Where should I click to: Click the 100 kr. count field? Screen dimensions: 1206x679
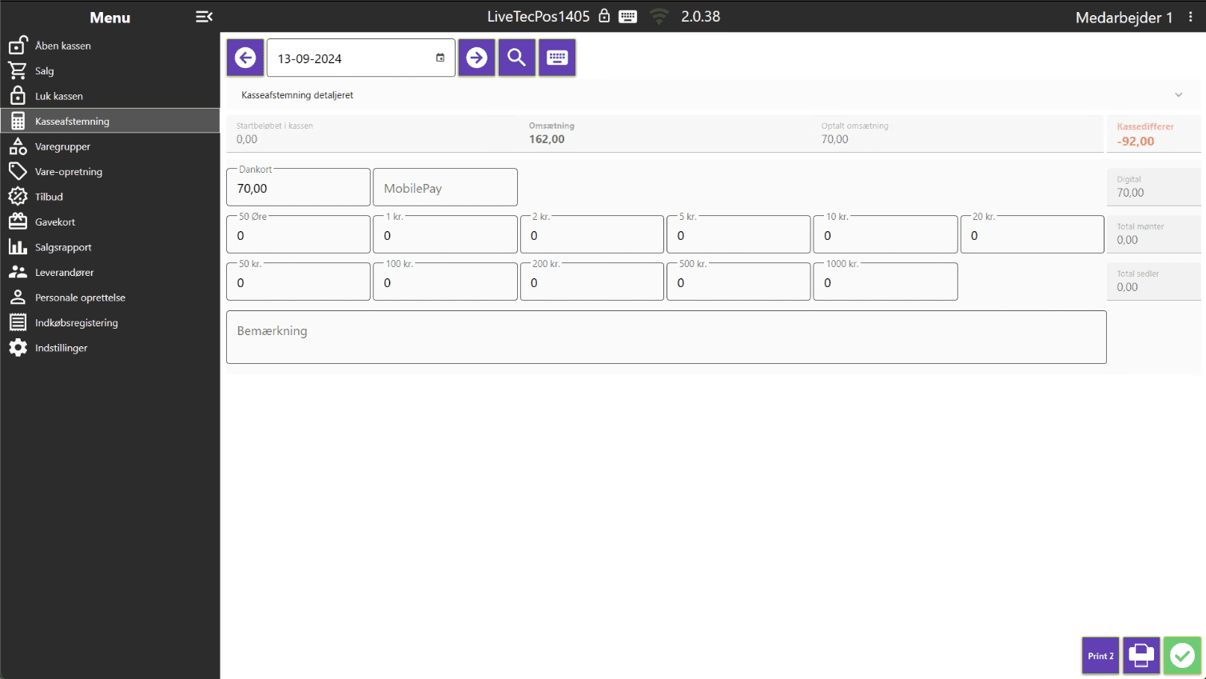(x=445, y=282)
